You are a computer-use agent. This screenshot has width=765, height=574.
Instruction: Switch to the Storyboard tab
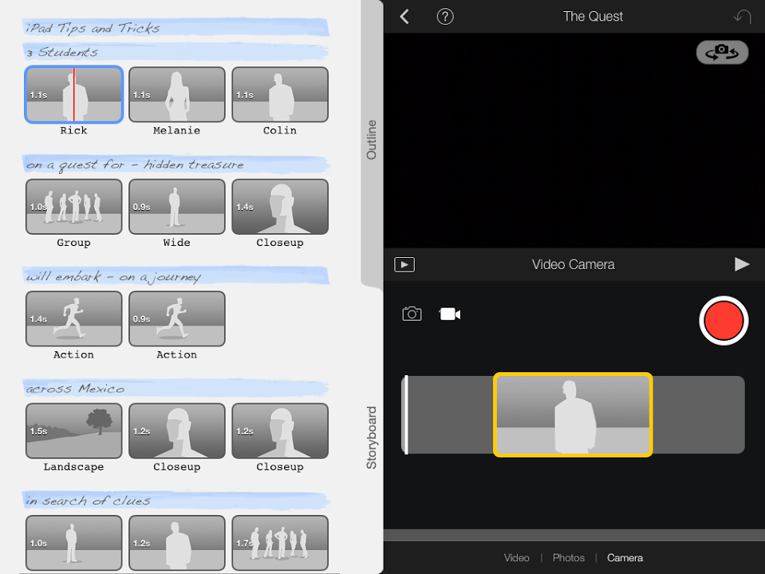point(372,437)
